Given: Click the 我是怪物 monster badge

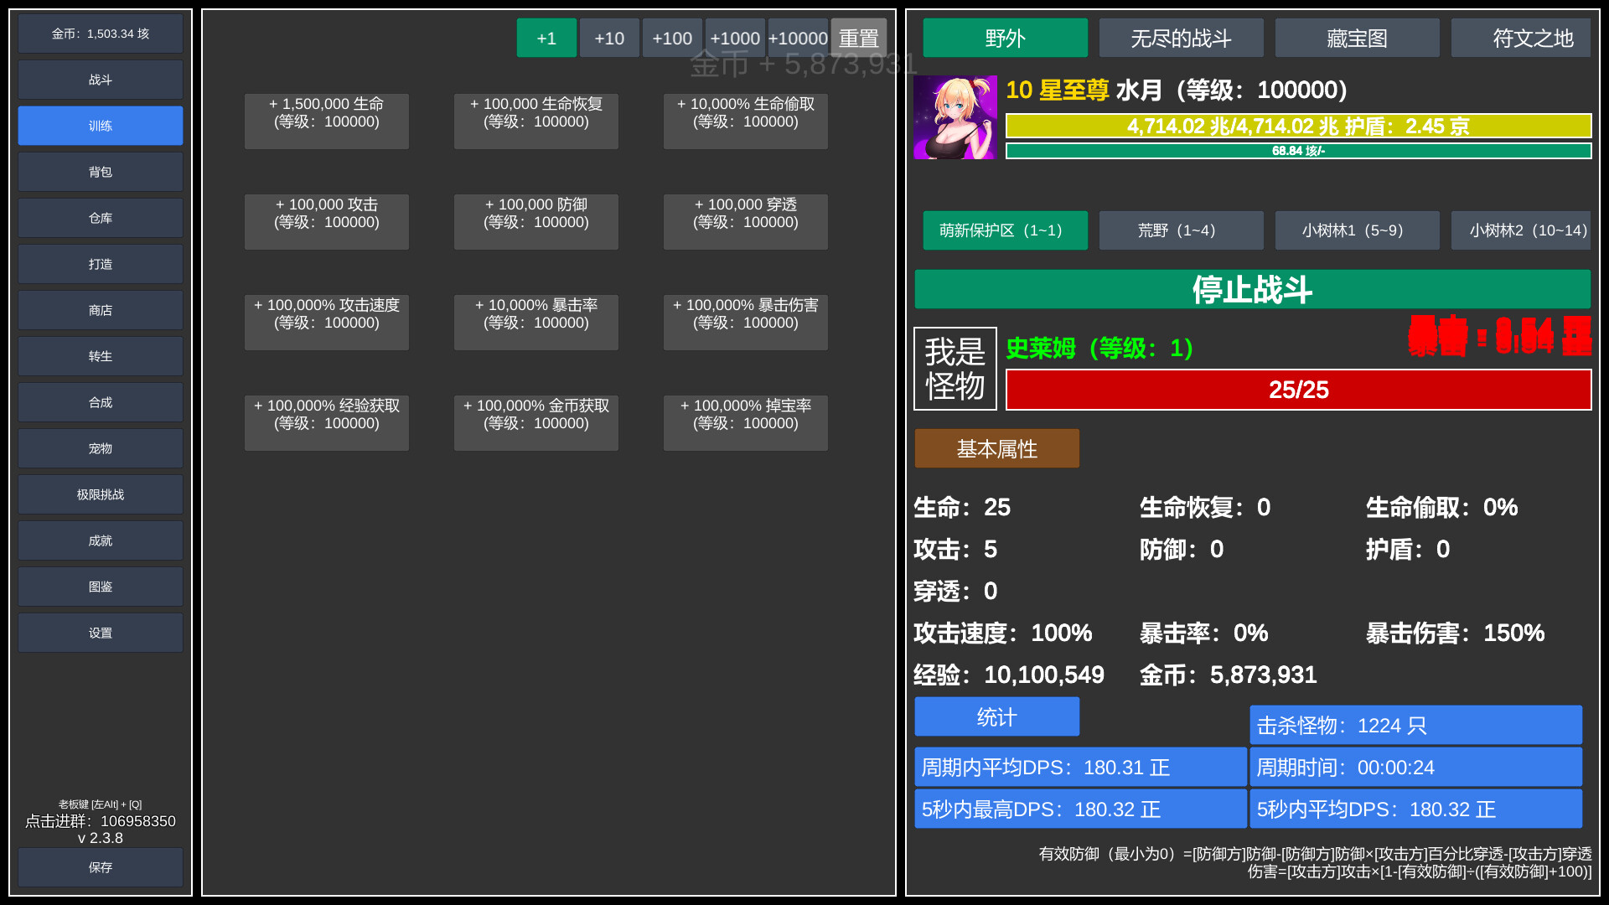Looking at the screenshot, I should point(955,369).
